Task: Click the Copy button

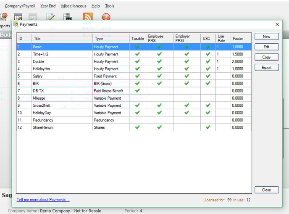Action: point(266,57)
